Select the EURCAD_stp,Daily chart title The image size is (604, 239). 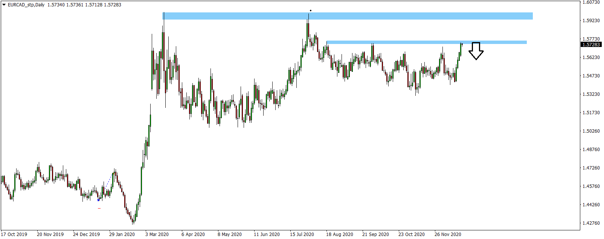click(26, 5)
